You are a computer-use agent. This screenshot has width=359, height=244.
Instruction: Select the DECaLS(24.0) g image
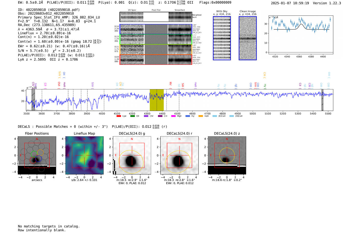pos(132,155)
